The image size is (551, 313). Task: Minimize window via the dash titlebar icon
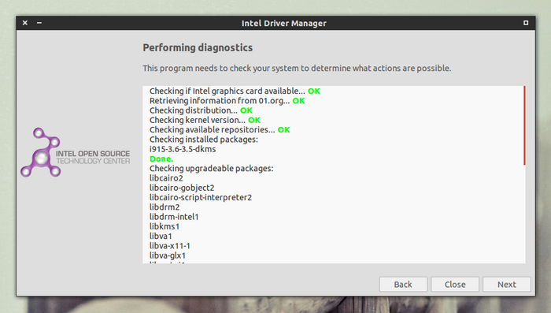(x=39, y=23)
